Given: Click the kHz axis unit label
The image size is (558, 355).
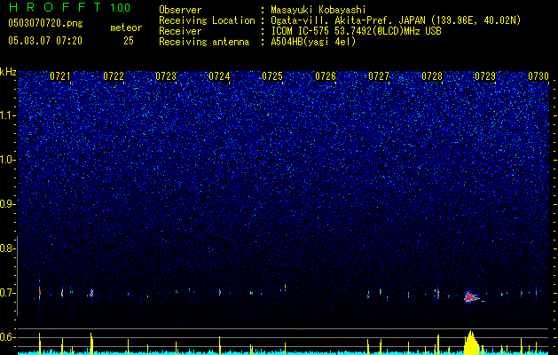Looking at the screenshot, I should coord(8,72).
